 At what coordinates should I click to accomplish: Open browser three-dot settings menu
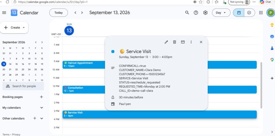click(254, 2)
